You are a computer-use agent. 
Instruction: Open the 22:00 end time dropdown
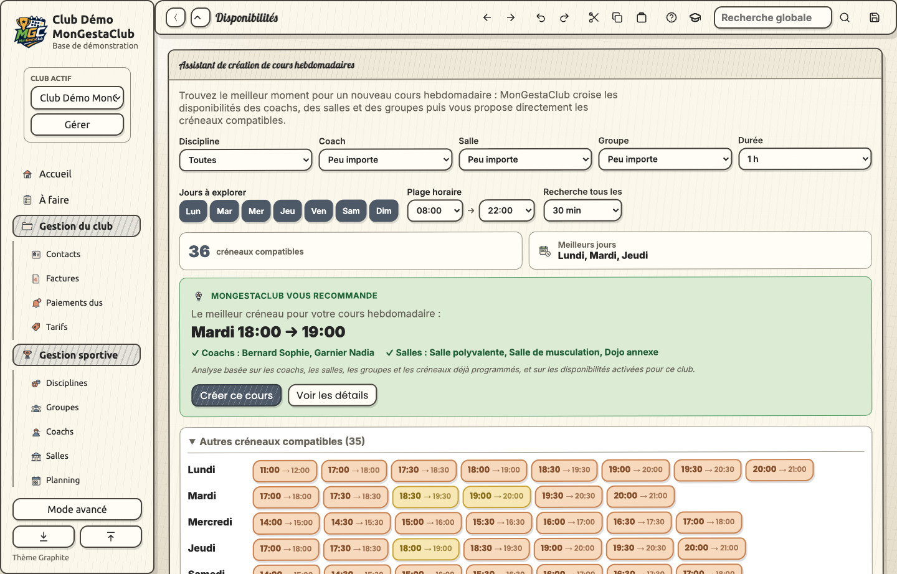coord(507,210)
